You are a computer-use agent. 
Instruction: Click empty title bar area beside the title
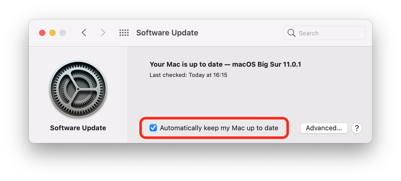tap(240, 33)
